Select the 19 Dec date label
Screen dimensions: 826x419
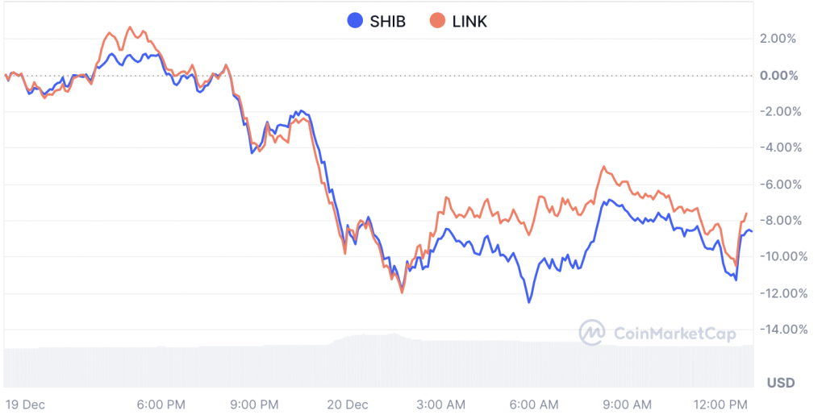click(x=25, y=404)
